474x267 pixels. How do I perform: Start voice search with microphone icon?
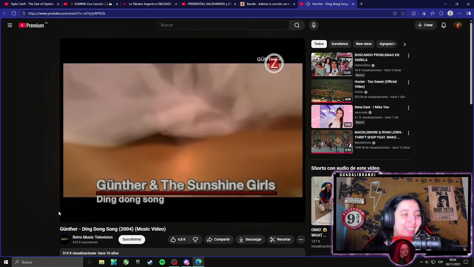tap(314, 25)
